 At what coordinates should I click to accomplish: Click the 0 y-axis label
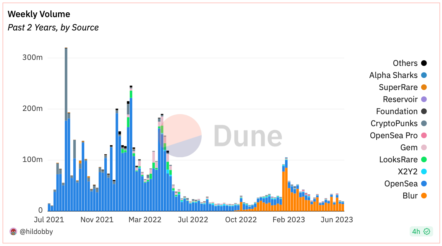41,210
